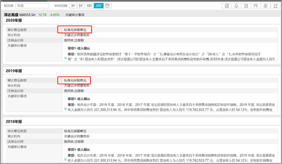282x164 pixels.
Task: Click the 审计机构 label in 2019年报
Action: pyautogui.click(x=14, y=86)
